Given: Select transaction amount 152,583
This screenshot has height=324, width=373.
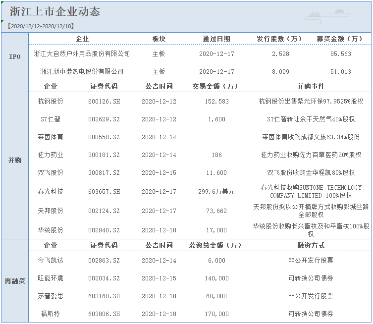Looking at the screenshot, I should tap(216, 102).
